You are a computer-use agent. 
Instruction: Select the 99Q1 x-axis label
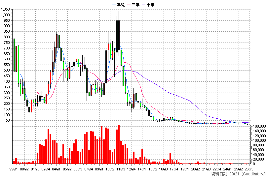tap(14, 169)
